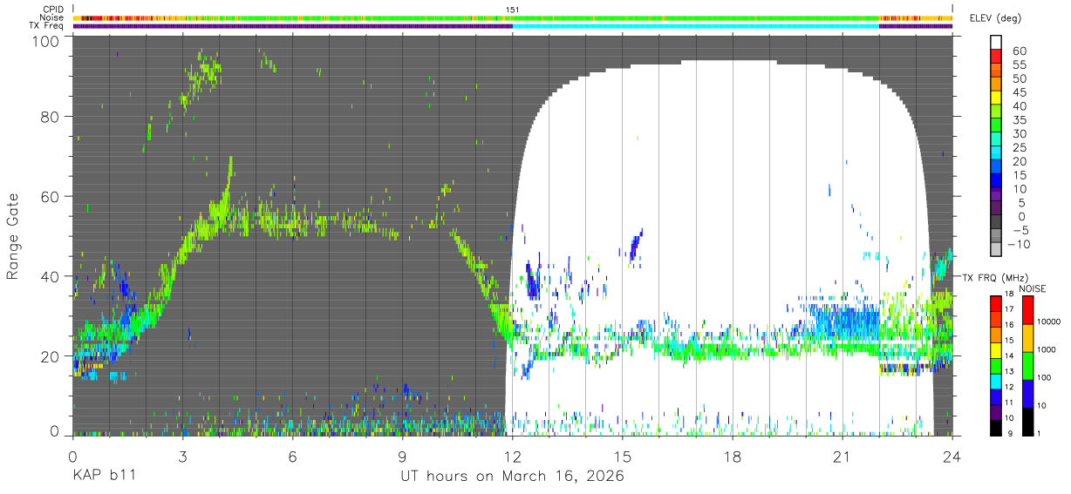The image size is (1071, 494).
Task: Click the orange segment of NOISE colorbar
Action: point(1027,337)
